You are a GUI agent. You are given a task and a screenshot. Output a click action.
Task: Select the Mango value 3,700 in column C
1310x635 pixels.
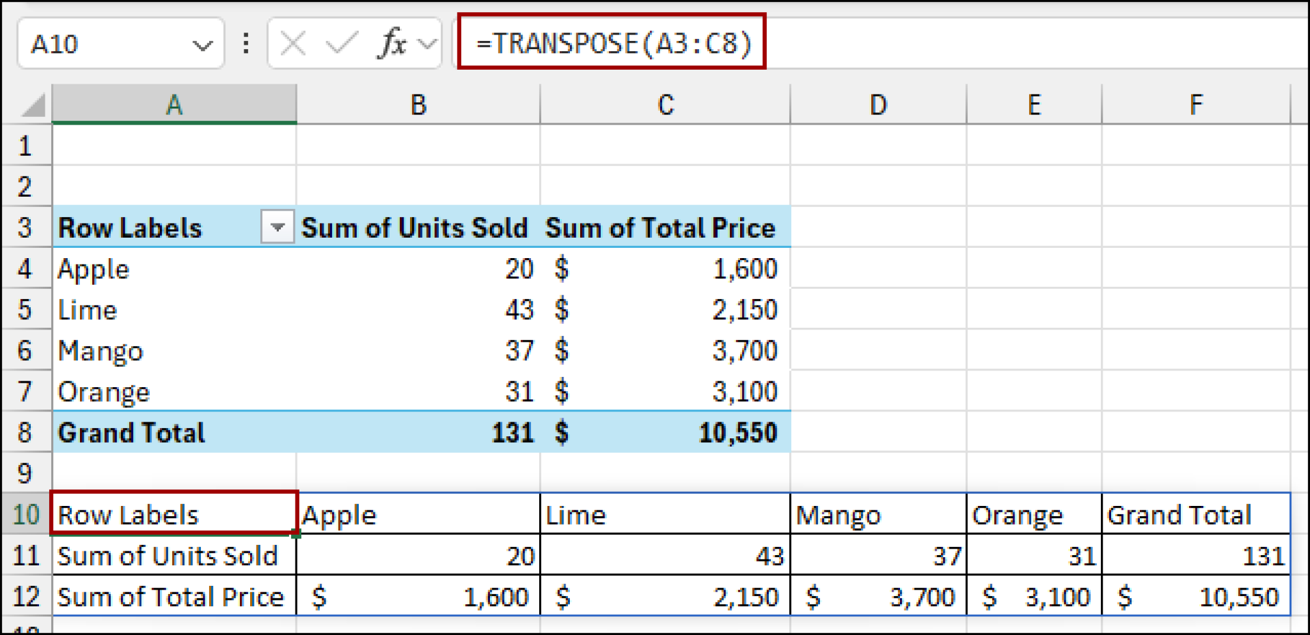[665, 350]
